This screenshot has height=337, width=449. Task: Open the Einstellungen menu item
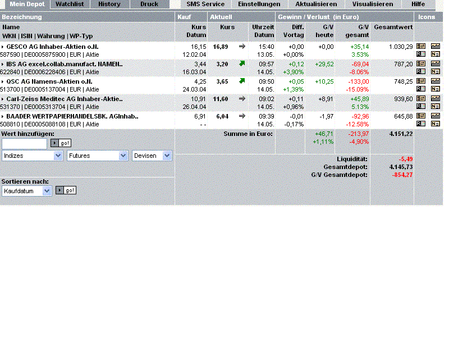pyautogui.click(x=259, y=4)
